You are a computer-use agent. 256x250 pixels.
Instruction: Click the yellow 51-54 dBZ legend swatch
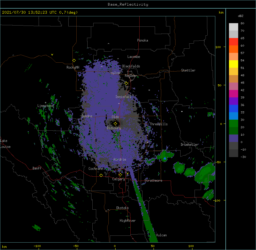tap(233, 64)
